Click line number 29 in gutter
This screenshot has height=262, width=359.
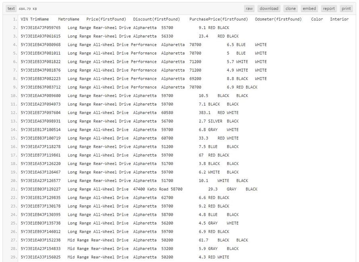click(x=14, y=257)
